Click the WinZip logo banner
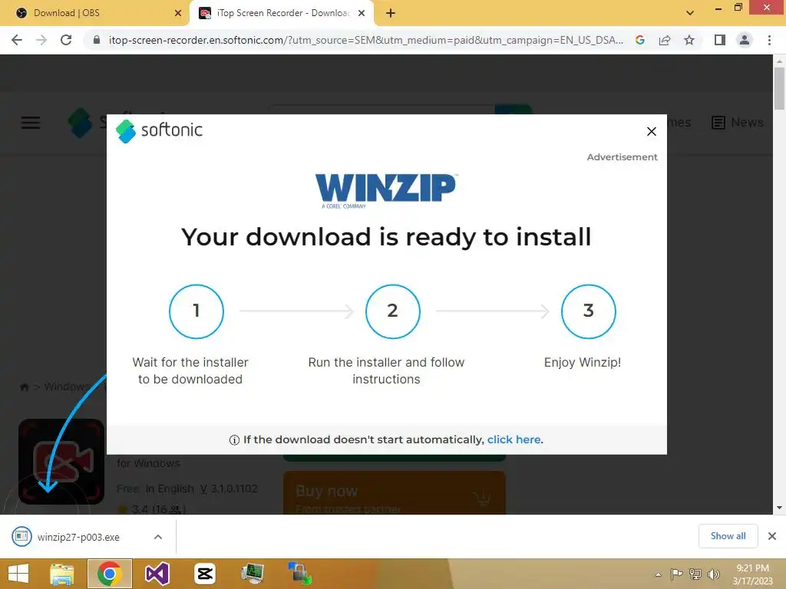The height and width of the screenshot is (589, 786). pos(385,191)
